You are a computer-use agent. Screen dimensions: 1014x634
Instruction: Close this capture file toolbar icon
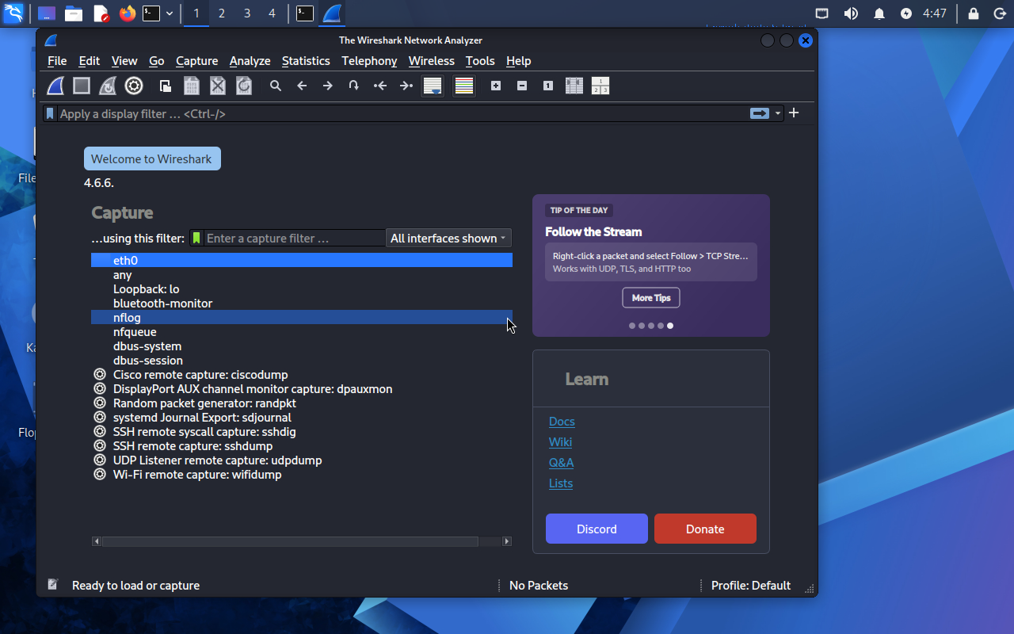coord(218,86)
